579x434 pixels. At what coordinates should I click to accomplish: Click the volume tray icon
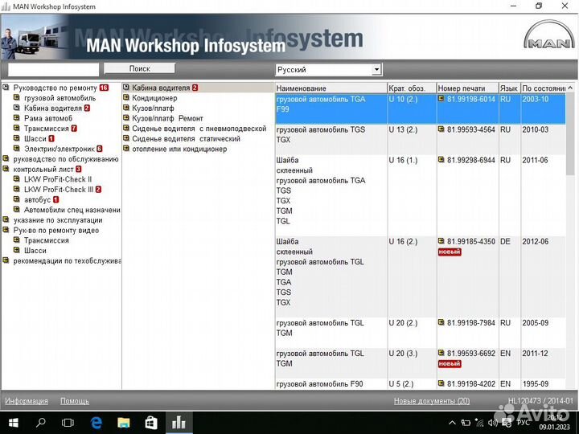point(492,423)
